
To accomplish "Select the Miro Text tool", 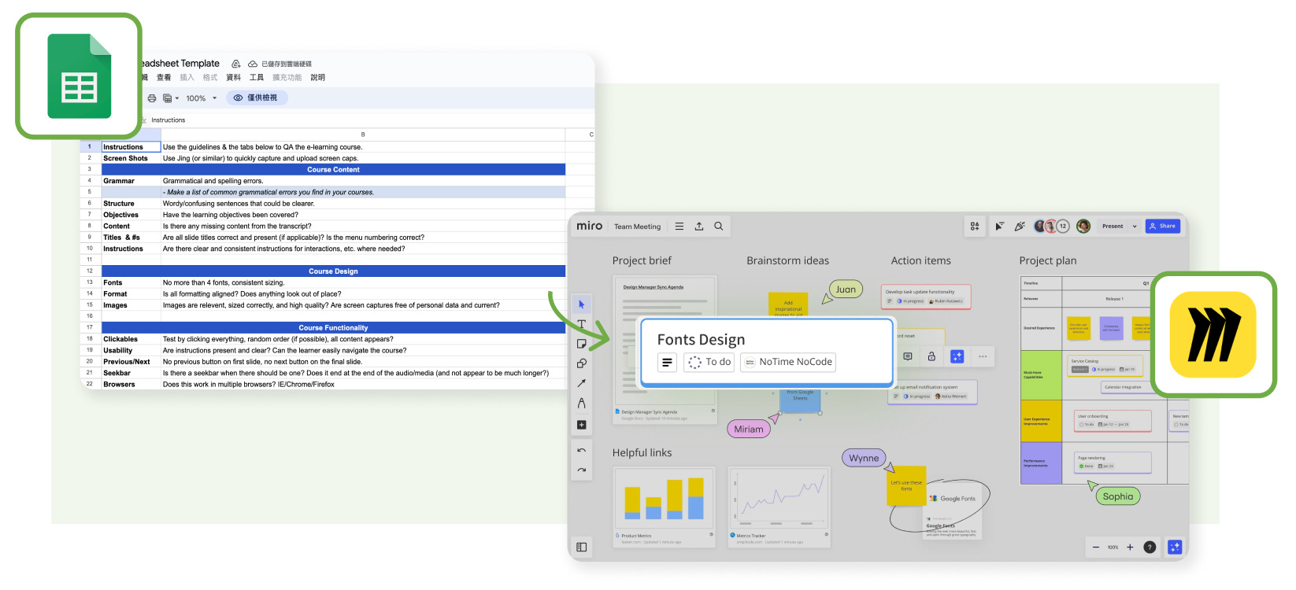I will (582, 324).
